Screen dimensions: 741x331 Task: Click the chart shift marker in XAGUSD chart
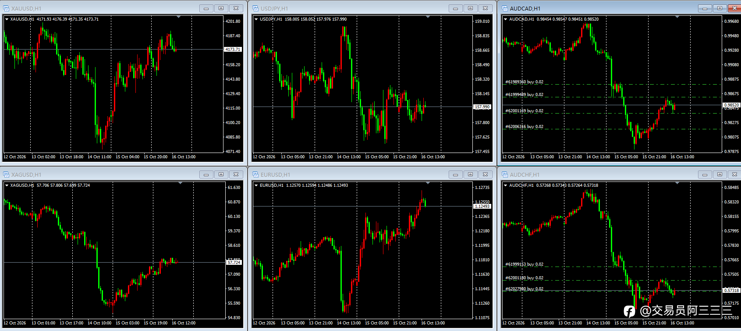coord(181,183)
